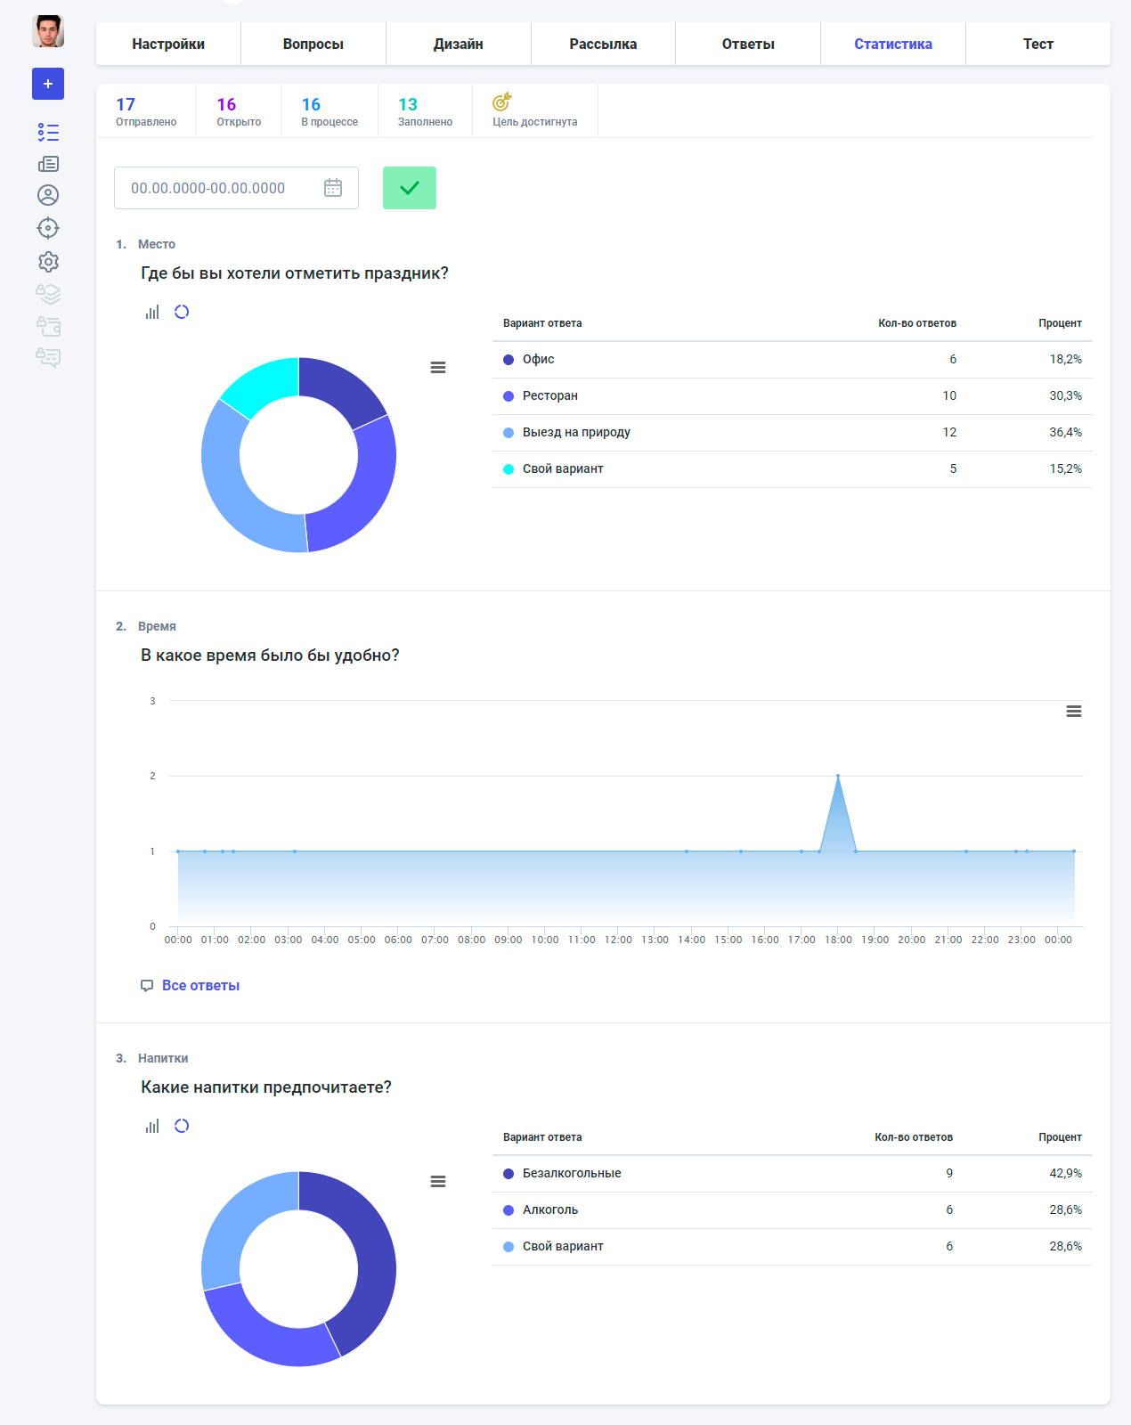Open calendar picker in date range field
The image size is (1131, 1425).
coord(333,188)
